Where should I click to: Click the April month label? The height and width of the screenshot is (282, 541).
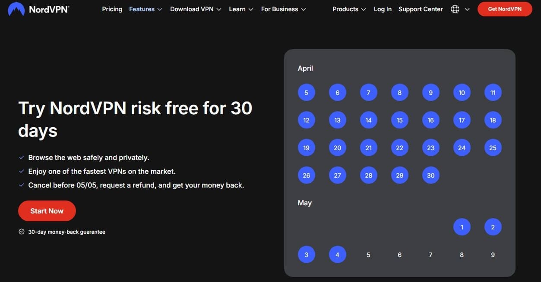[x=305, y=68]
